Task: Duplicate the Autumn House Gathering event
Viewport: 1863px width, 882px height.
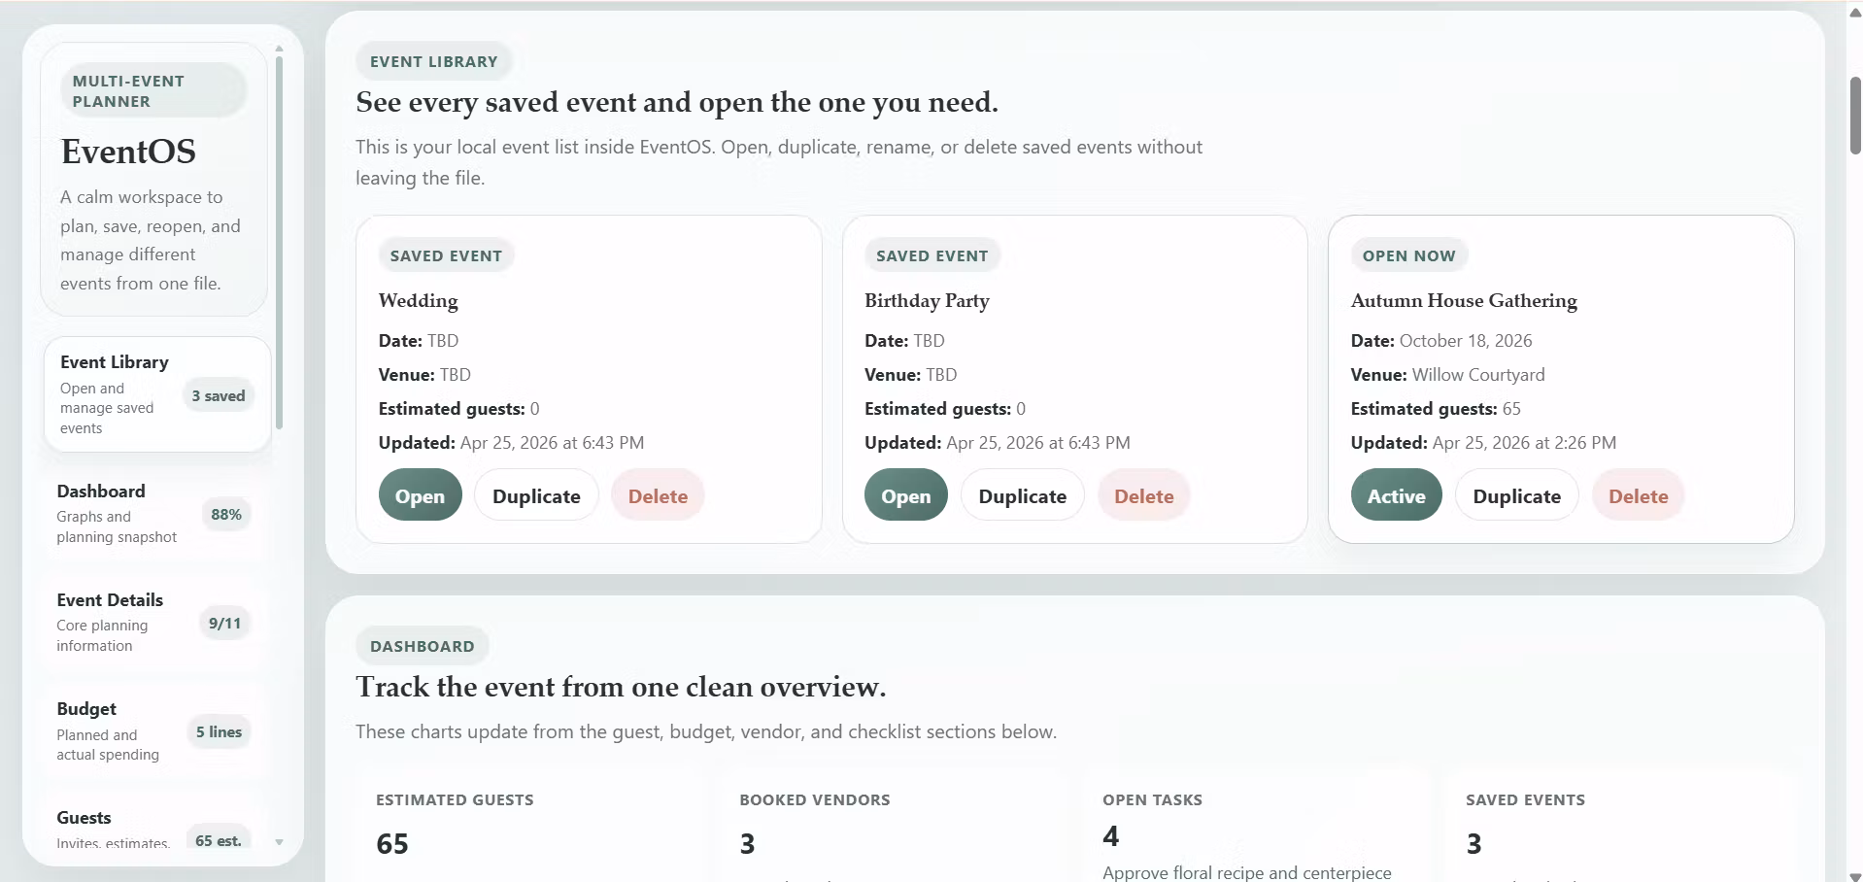Action: tap(1517, 495)
